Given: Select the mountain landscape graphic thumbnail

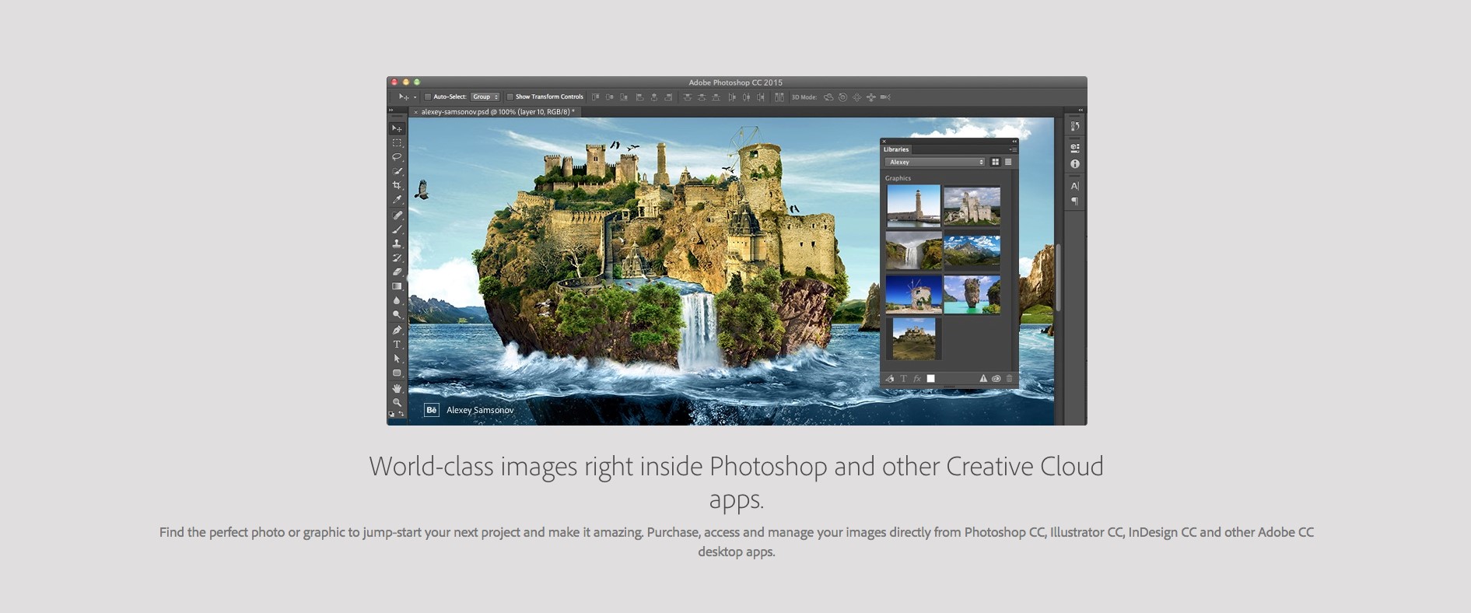Looking at the screenshot, I should tap(972, 251).
